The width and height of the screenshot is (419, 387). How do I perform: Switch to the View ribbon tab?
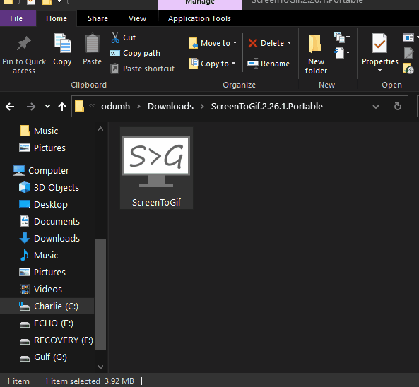pos(137,18)
